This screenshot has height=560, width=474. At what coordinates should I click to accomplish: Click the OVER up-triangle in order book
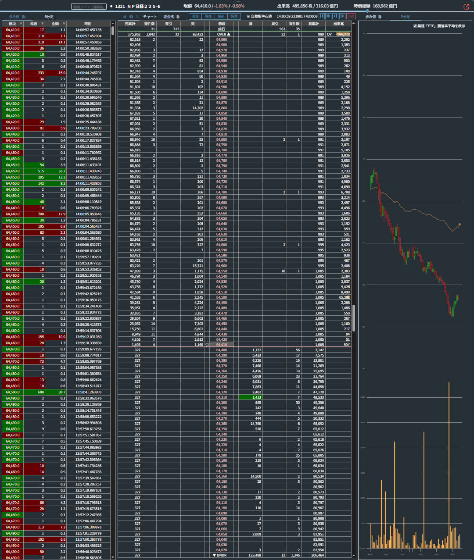229,34
